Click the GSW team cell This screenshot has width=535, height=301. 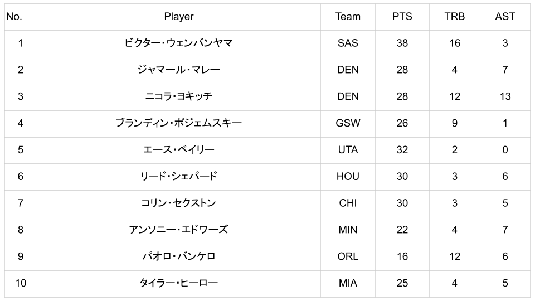click(348, 123)
